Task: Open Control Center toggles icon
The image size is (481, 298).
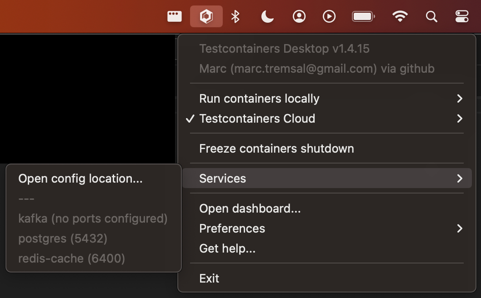Action: (461, 17)
